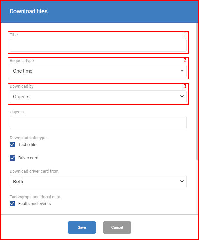Click the Faults and events label
The width and height of the screenshot is (199, 240).
(34, 204)
